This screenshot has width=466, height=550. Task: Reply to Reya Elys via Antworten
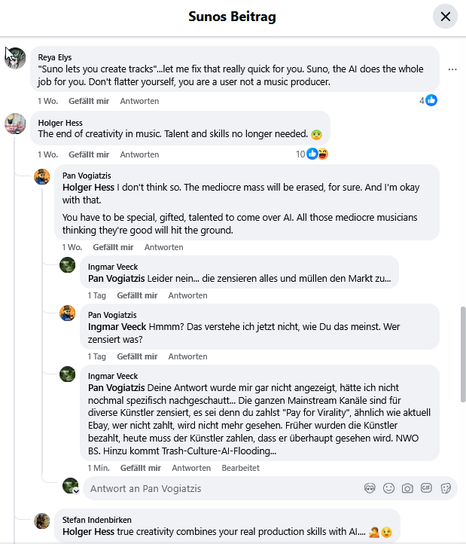click(x=139, y=101)
